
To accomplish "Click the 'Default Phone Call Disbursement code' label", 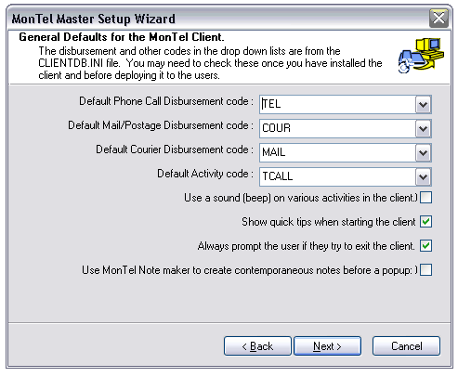I will 166,101.
